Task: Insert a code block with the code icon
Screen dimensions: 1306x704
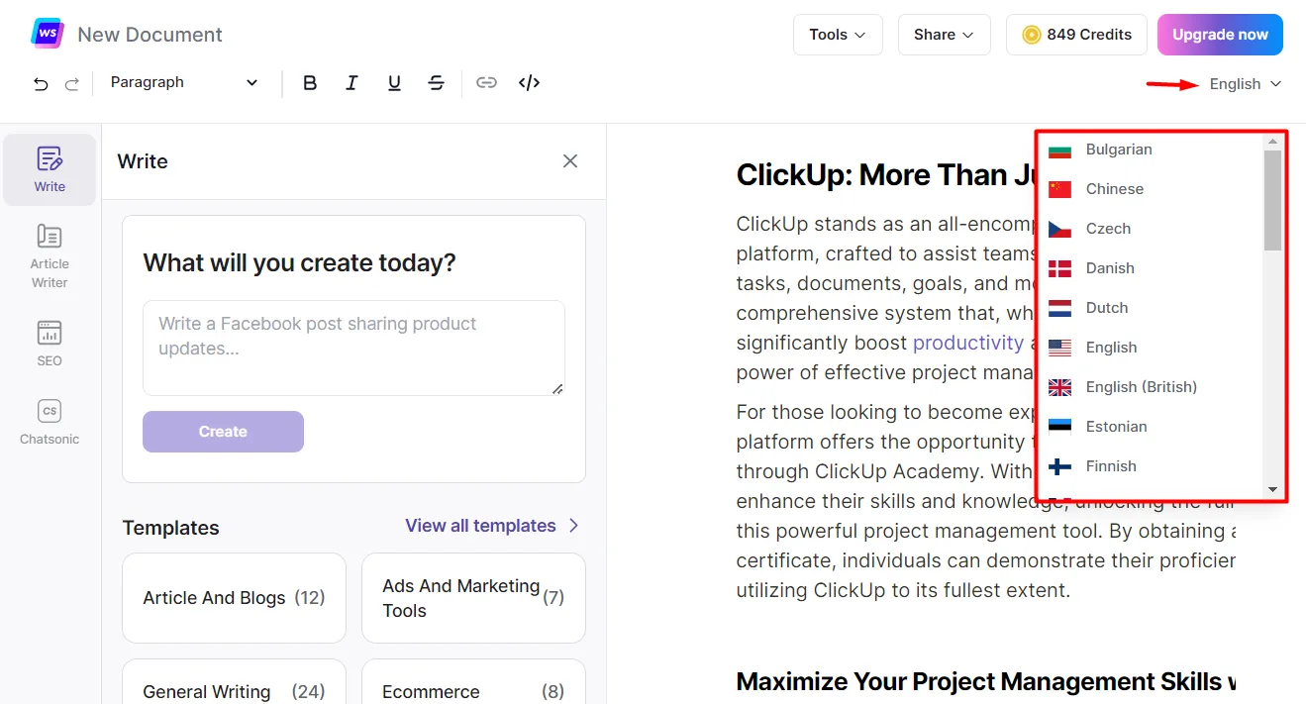Action: 529,83
